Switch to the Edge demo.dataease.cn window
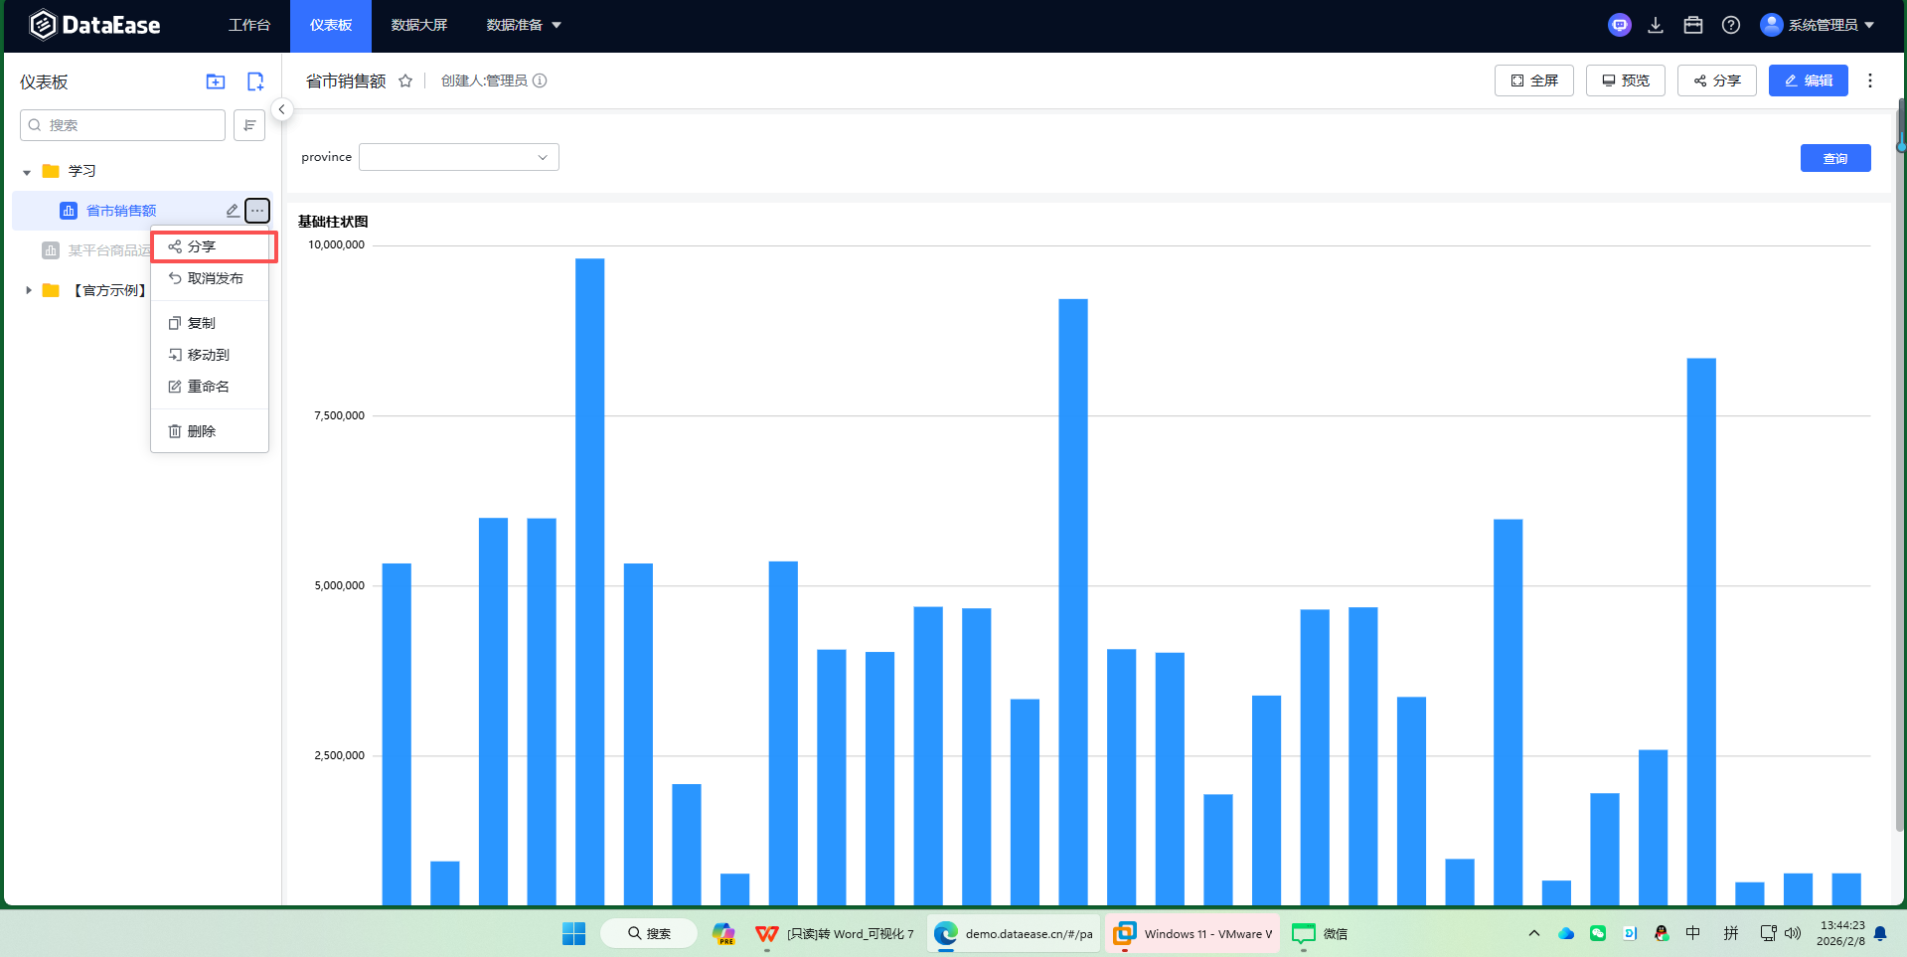The image size is (1907, 957). tap(1015, 933)
